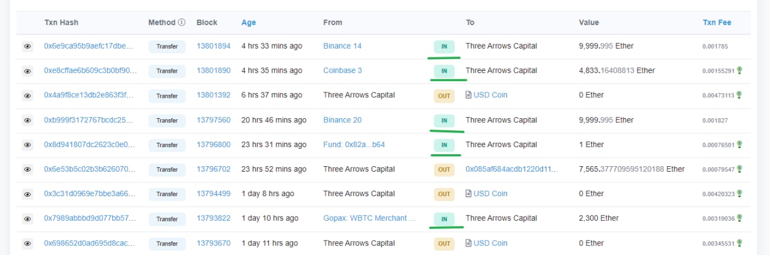
Task: Toggle the Age column date format
Action: coord(248,22)
